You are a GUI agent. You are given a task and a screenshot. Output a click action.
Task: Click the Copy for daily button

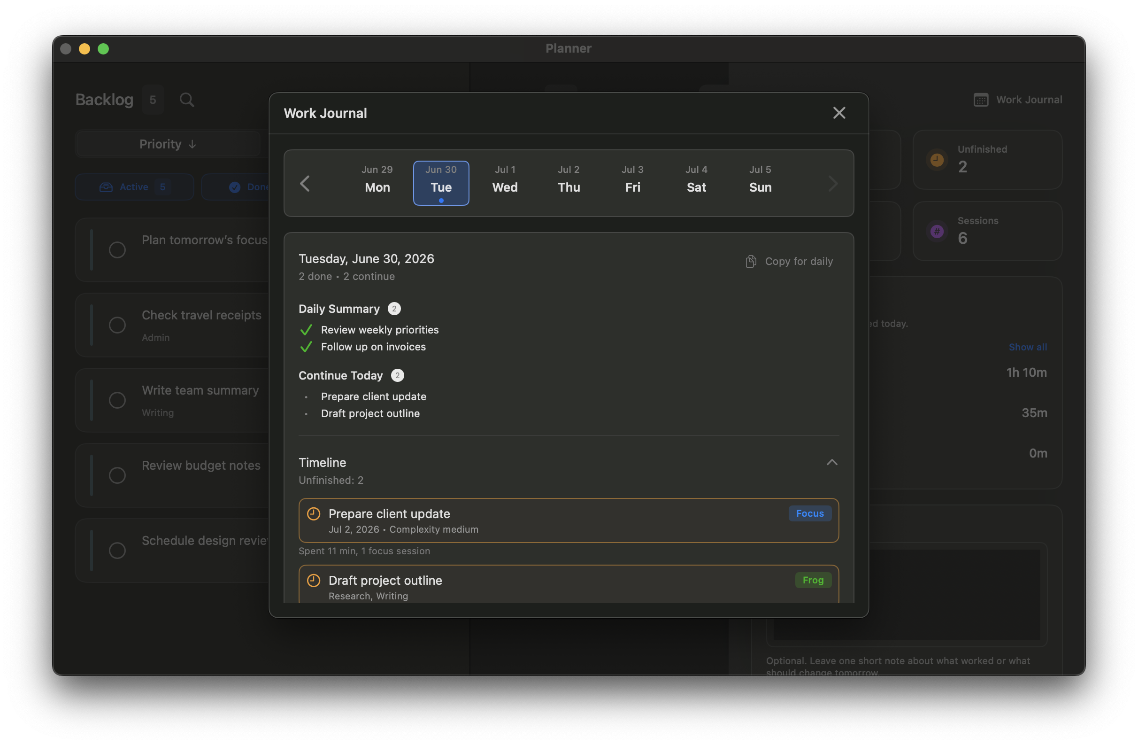[790, 261]
